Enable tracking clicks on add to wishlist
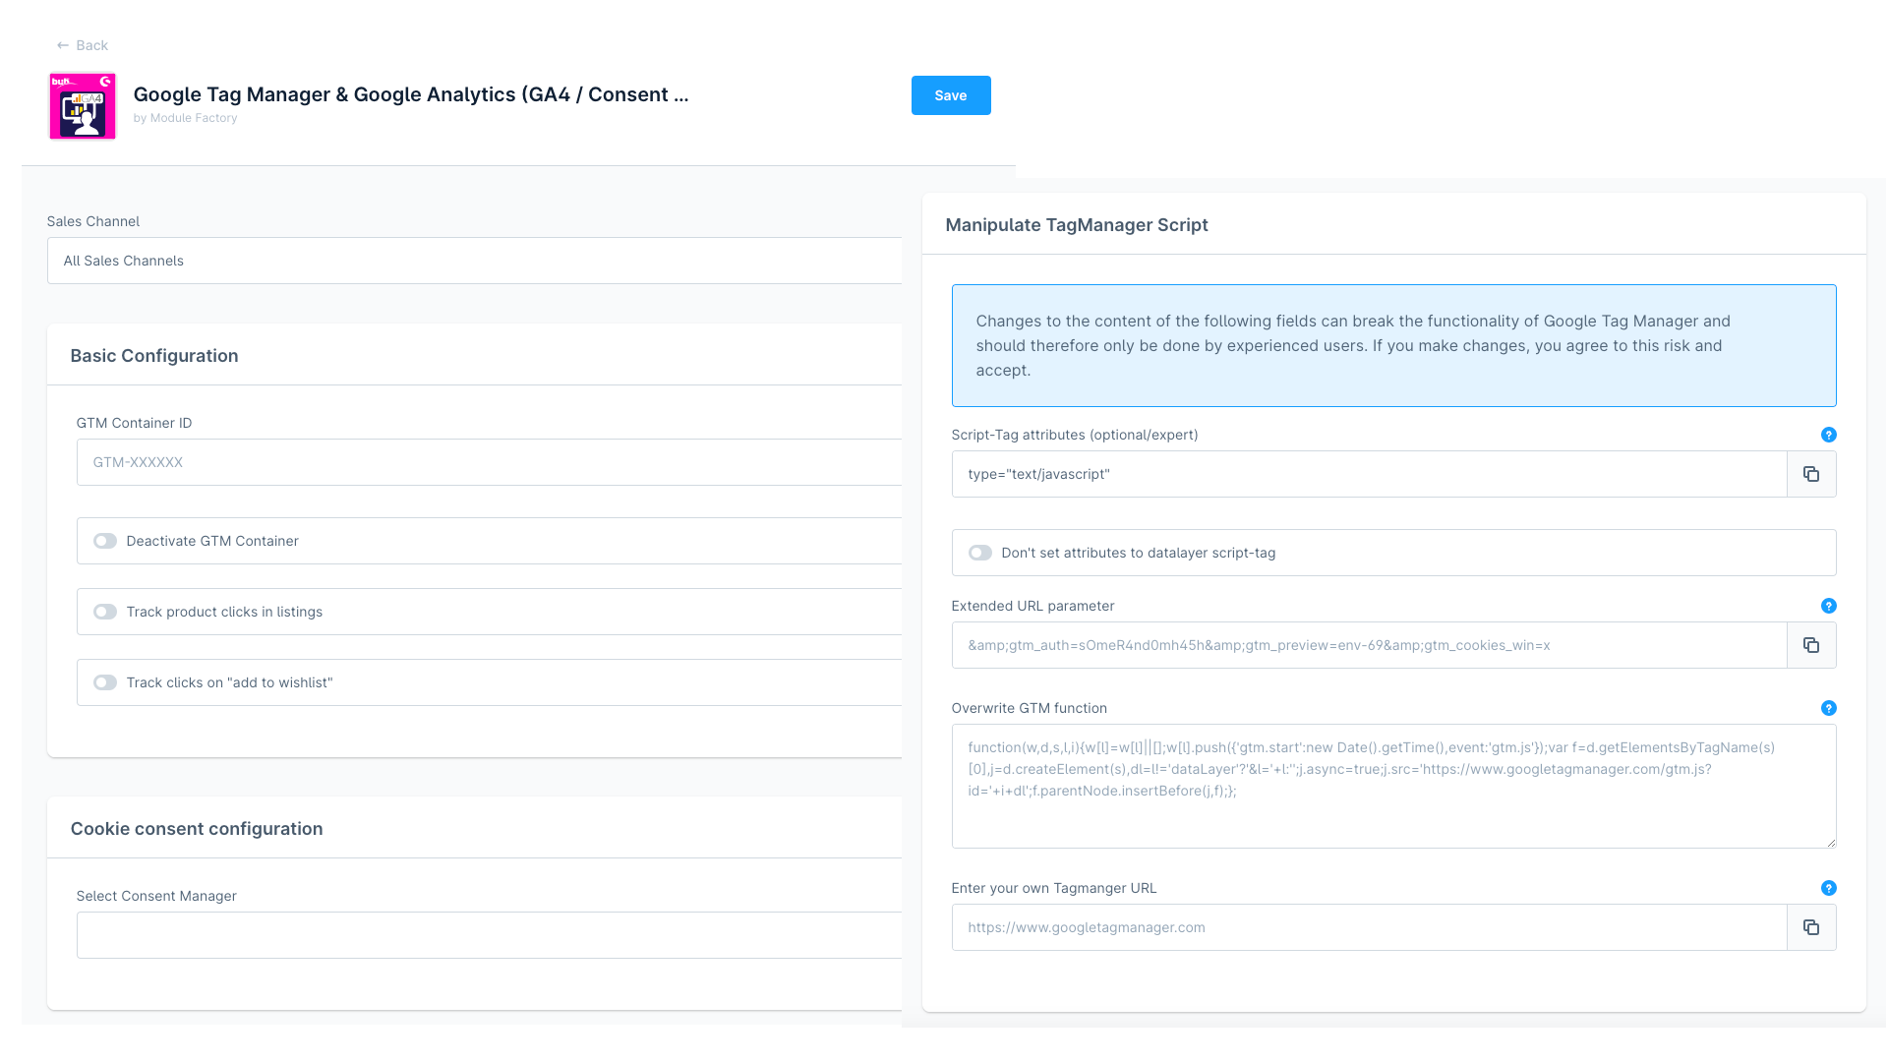 [x=104, y=682]
